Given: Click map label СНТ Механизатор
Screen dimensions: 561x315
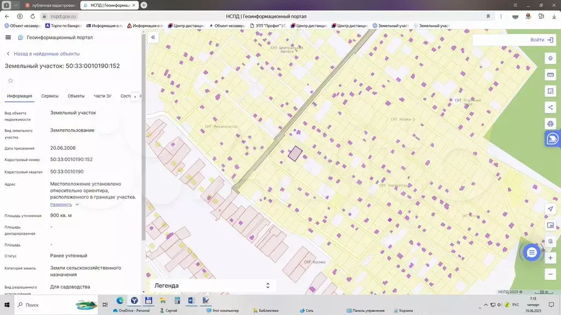Looking at the screenshot, I should (221, 126).
